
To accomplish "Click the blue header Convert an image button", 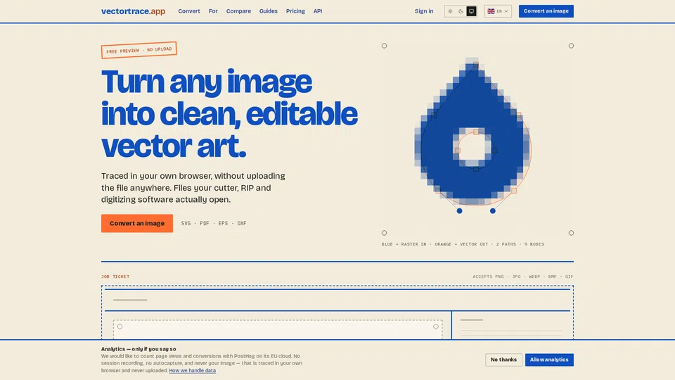I will (x=546, y=11).
